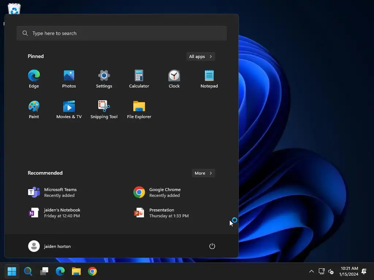Image resolution: width=374 pixels, height=280 pixels.
Task: Open the Recycle Bin on the desktop
Action: (14, 9)
